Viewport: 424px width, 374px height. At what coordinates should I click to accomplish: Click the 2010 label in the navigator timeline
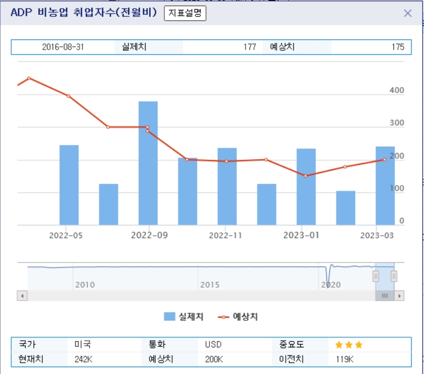pyautogui.click(x=85, y=285)
